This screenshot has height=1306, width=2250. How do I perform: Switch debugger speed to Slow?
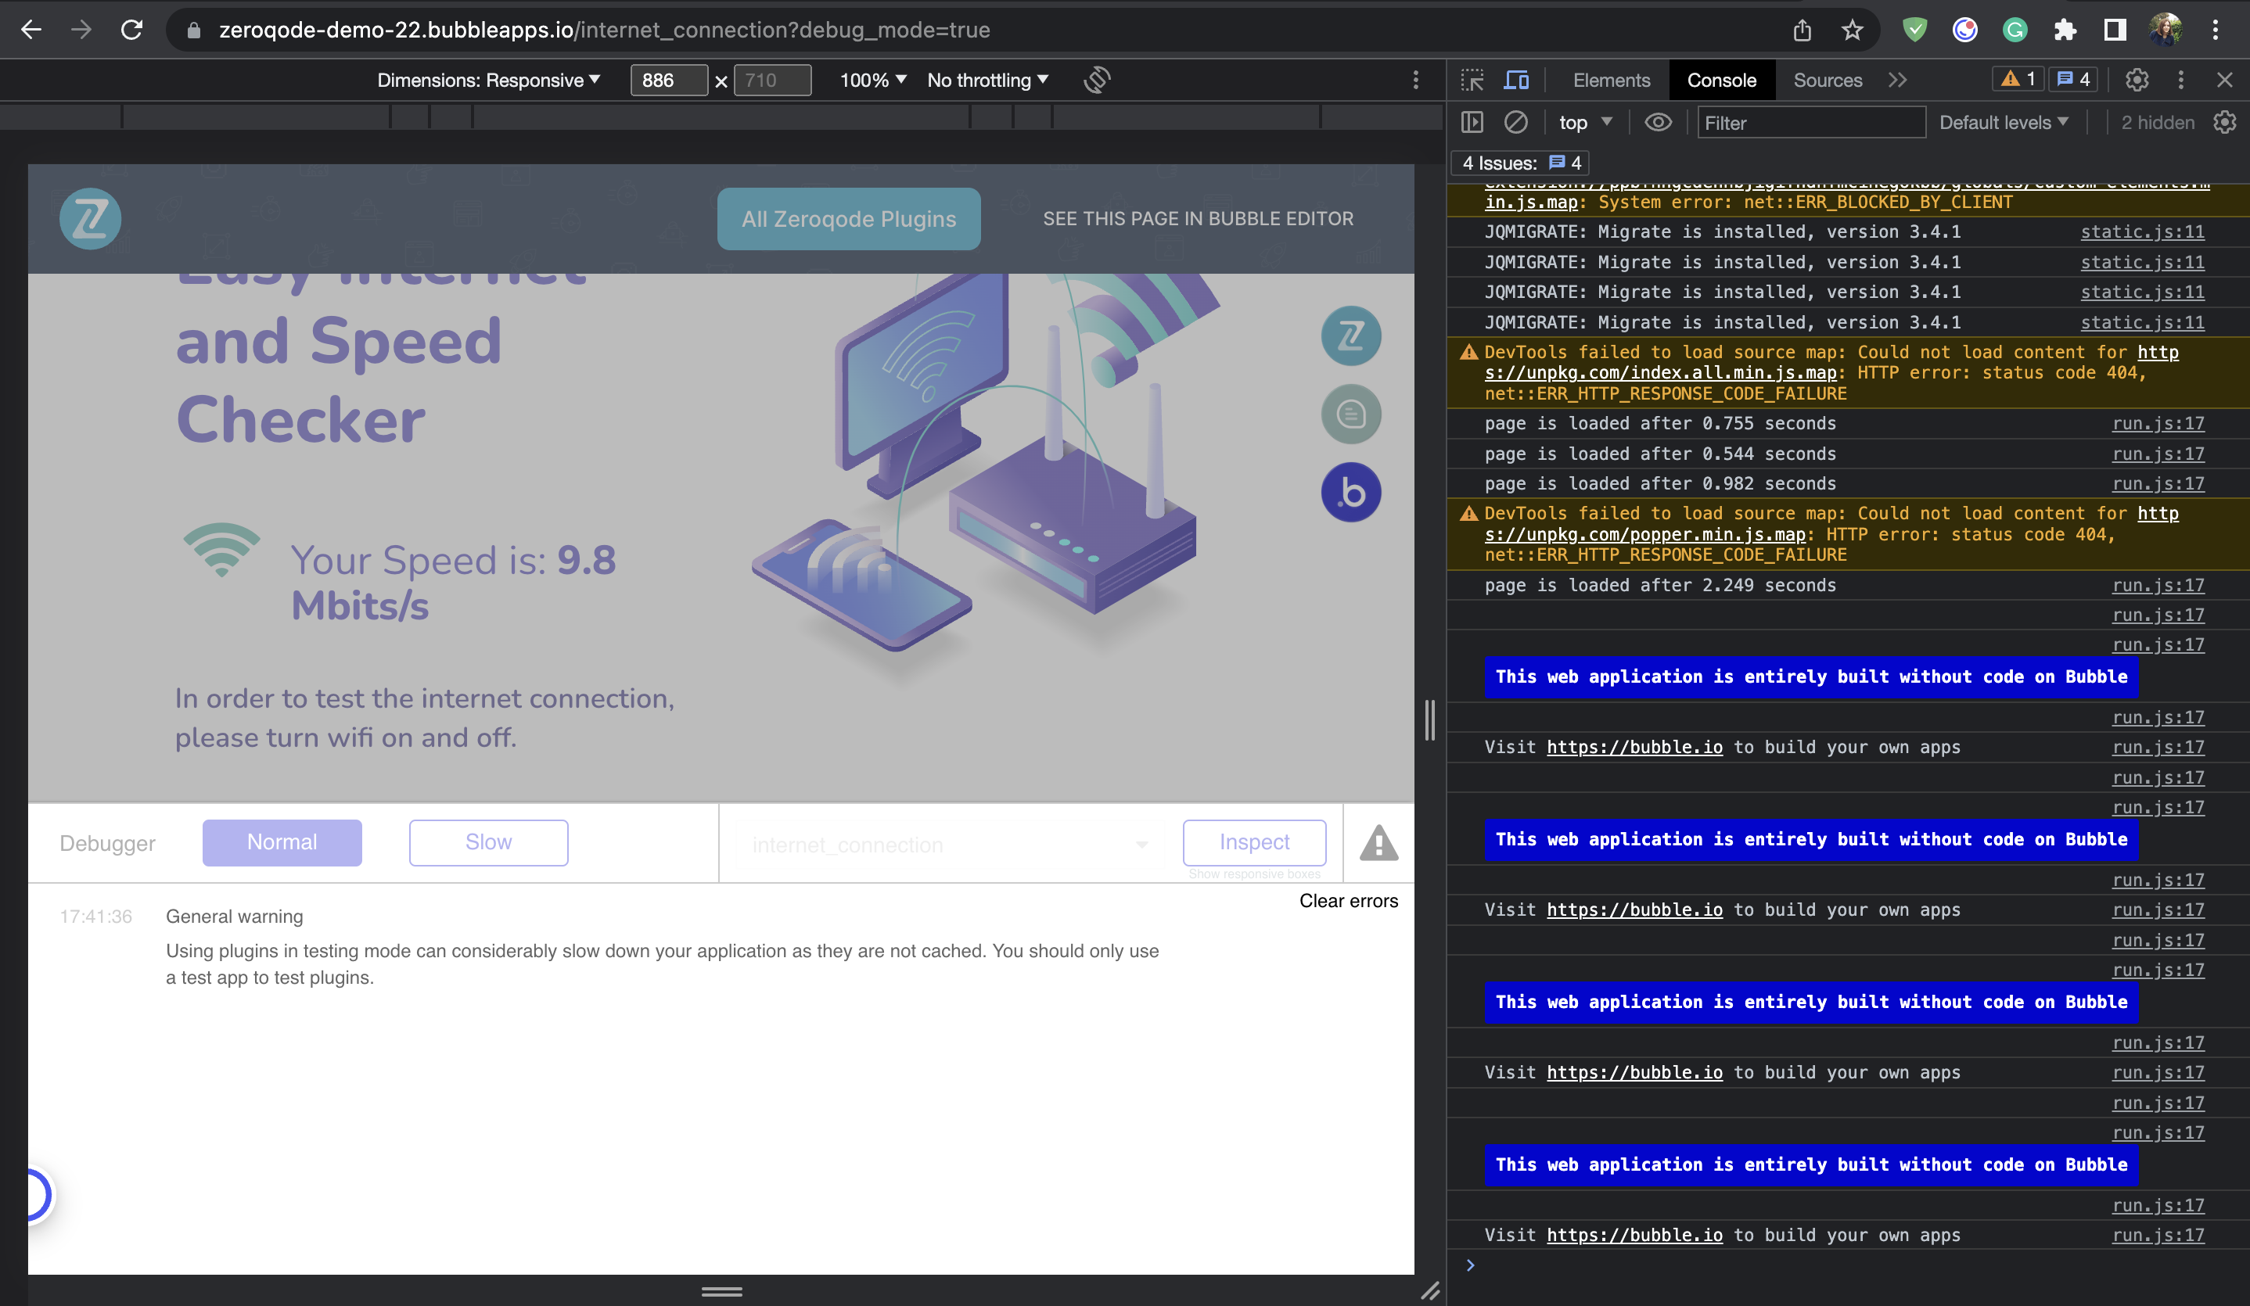click(x=488, y=841)
